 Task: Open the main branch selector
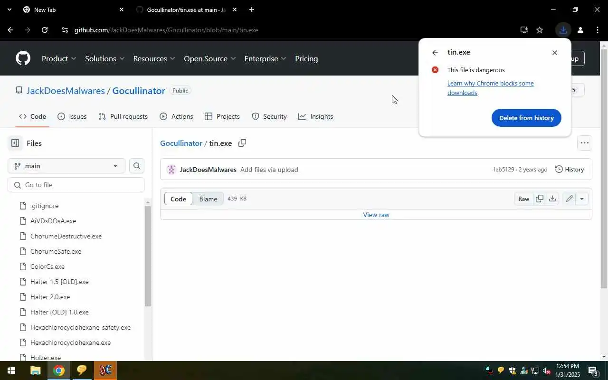66,166
